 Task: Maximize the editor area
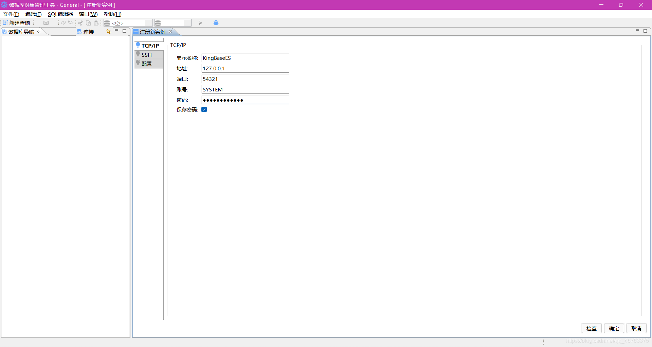coord(645,31)
